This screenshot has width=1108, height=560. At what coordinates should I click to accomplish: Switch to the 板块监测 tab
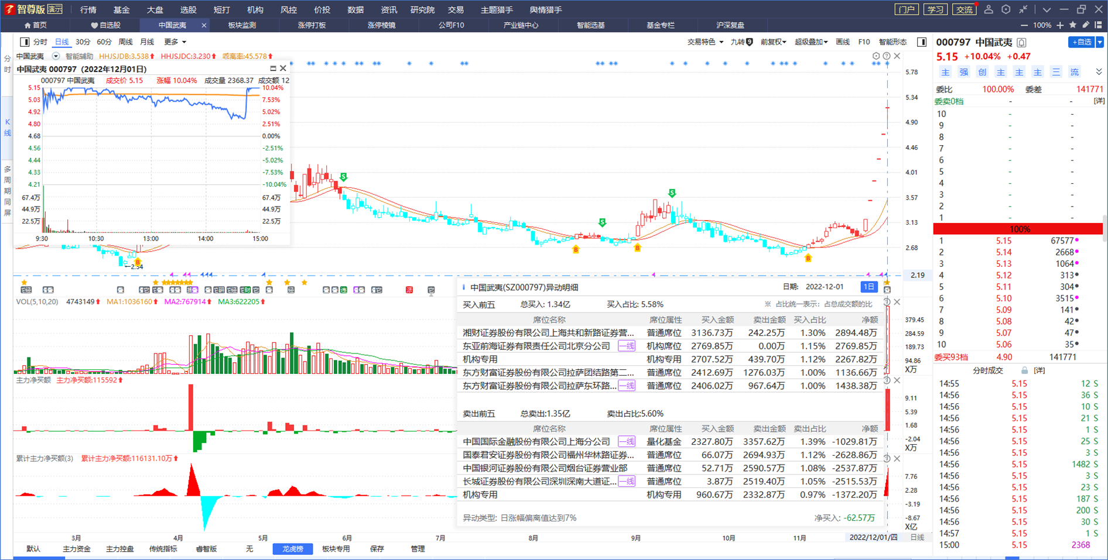coord(242,25)
